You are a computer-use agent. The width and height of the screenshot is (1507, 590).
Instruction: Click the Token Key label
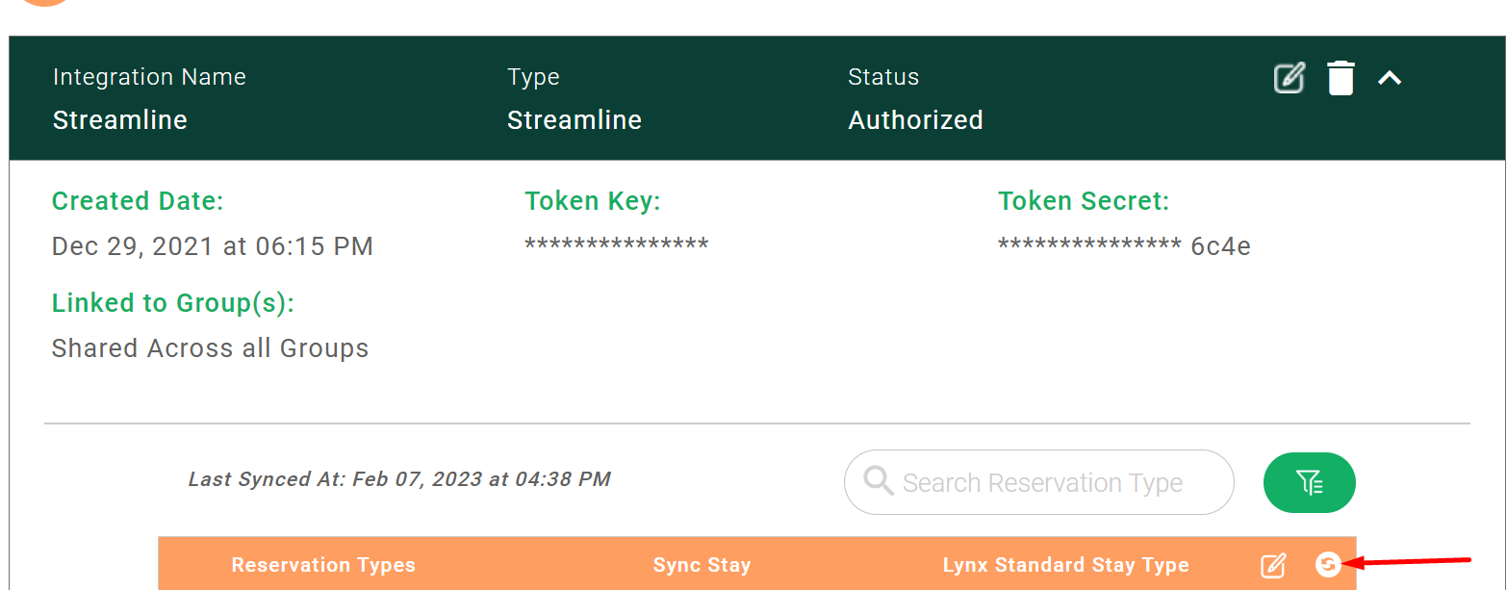(x=593, y=201)
